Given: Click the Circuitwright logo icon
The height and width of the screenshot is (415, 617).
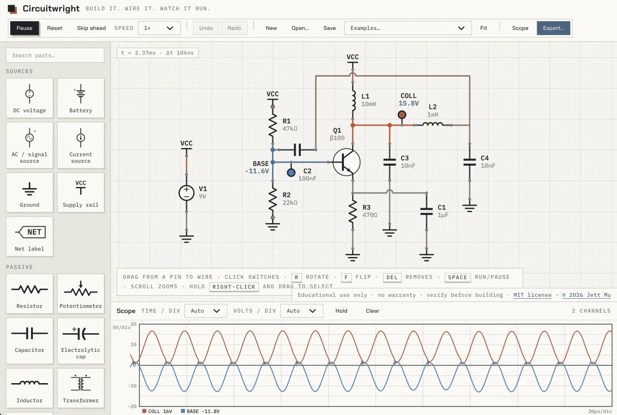Looking at the screenshot, I should tap(12, 9).
